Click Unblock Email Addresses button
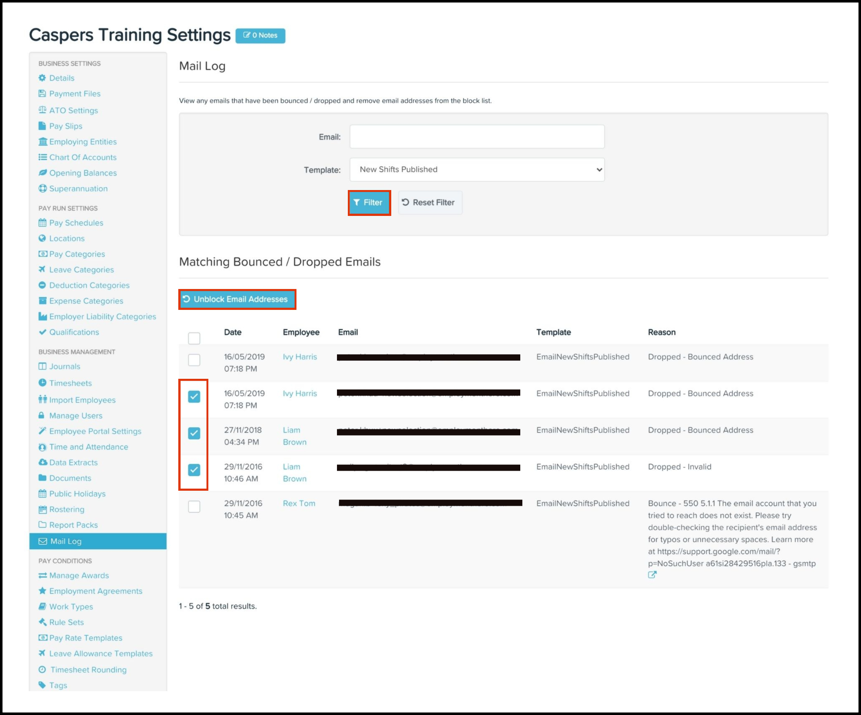This screenshot has height=715, width=861. (237, 299)
